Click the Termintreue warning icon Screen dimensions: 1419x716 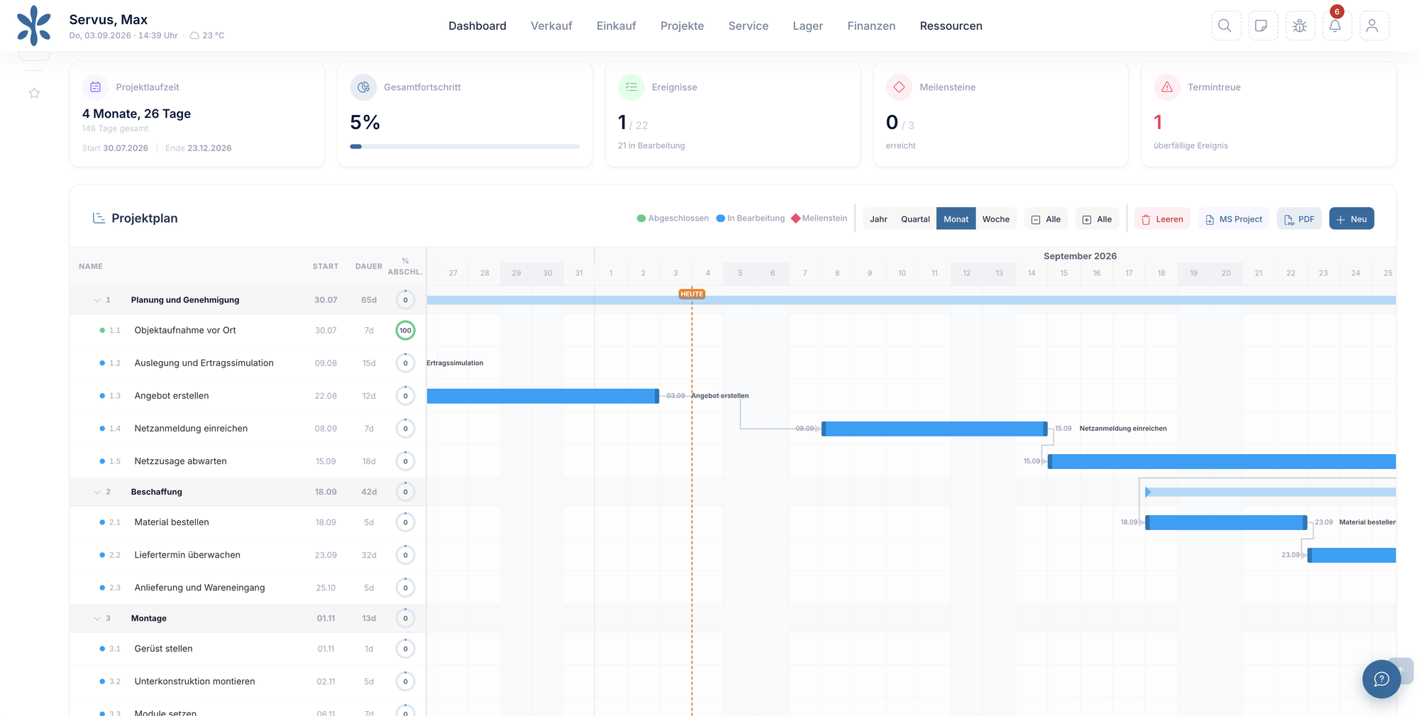1167,87
